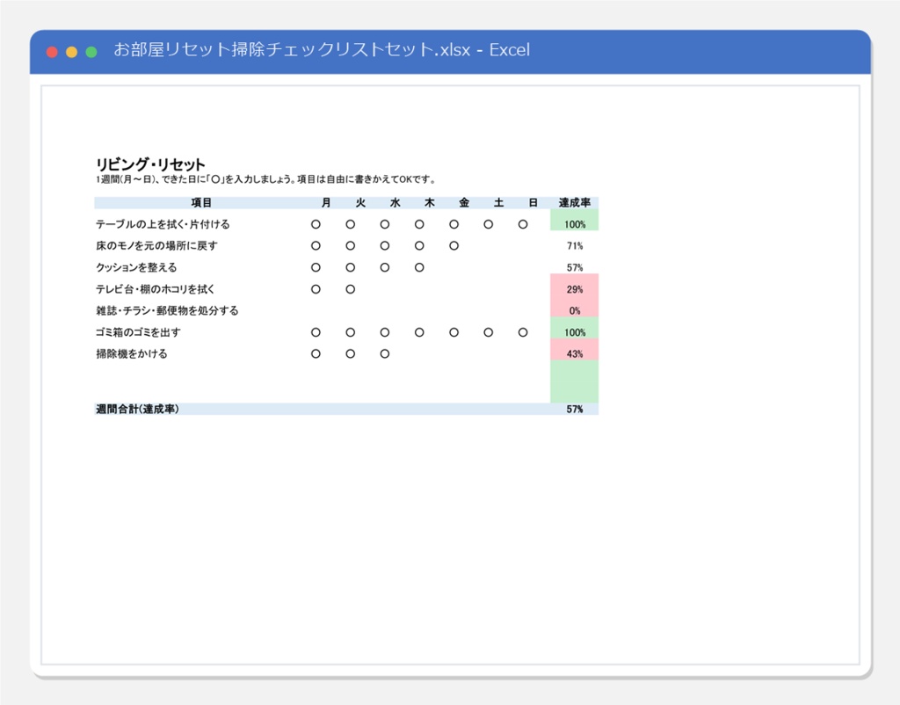Screen dimensions: 900x705
Task: Click the Thursday circle for テーブルの上を拭く
Action: pyautogui.click(x=419, y=224)
